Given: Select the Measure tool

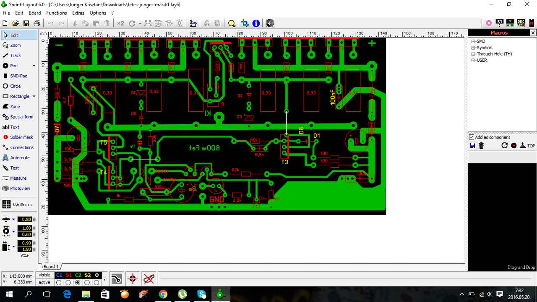Looking at the screenshot, I should point(19,178).
